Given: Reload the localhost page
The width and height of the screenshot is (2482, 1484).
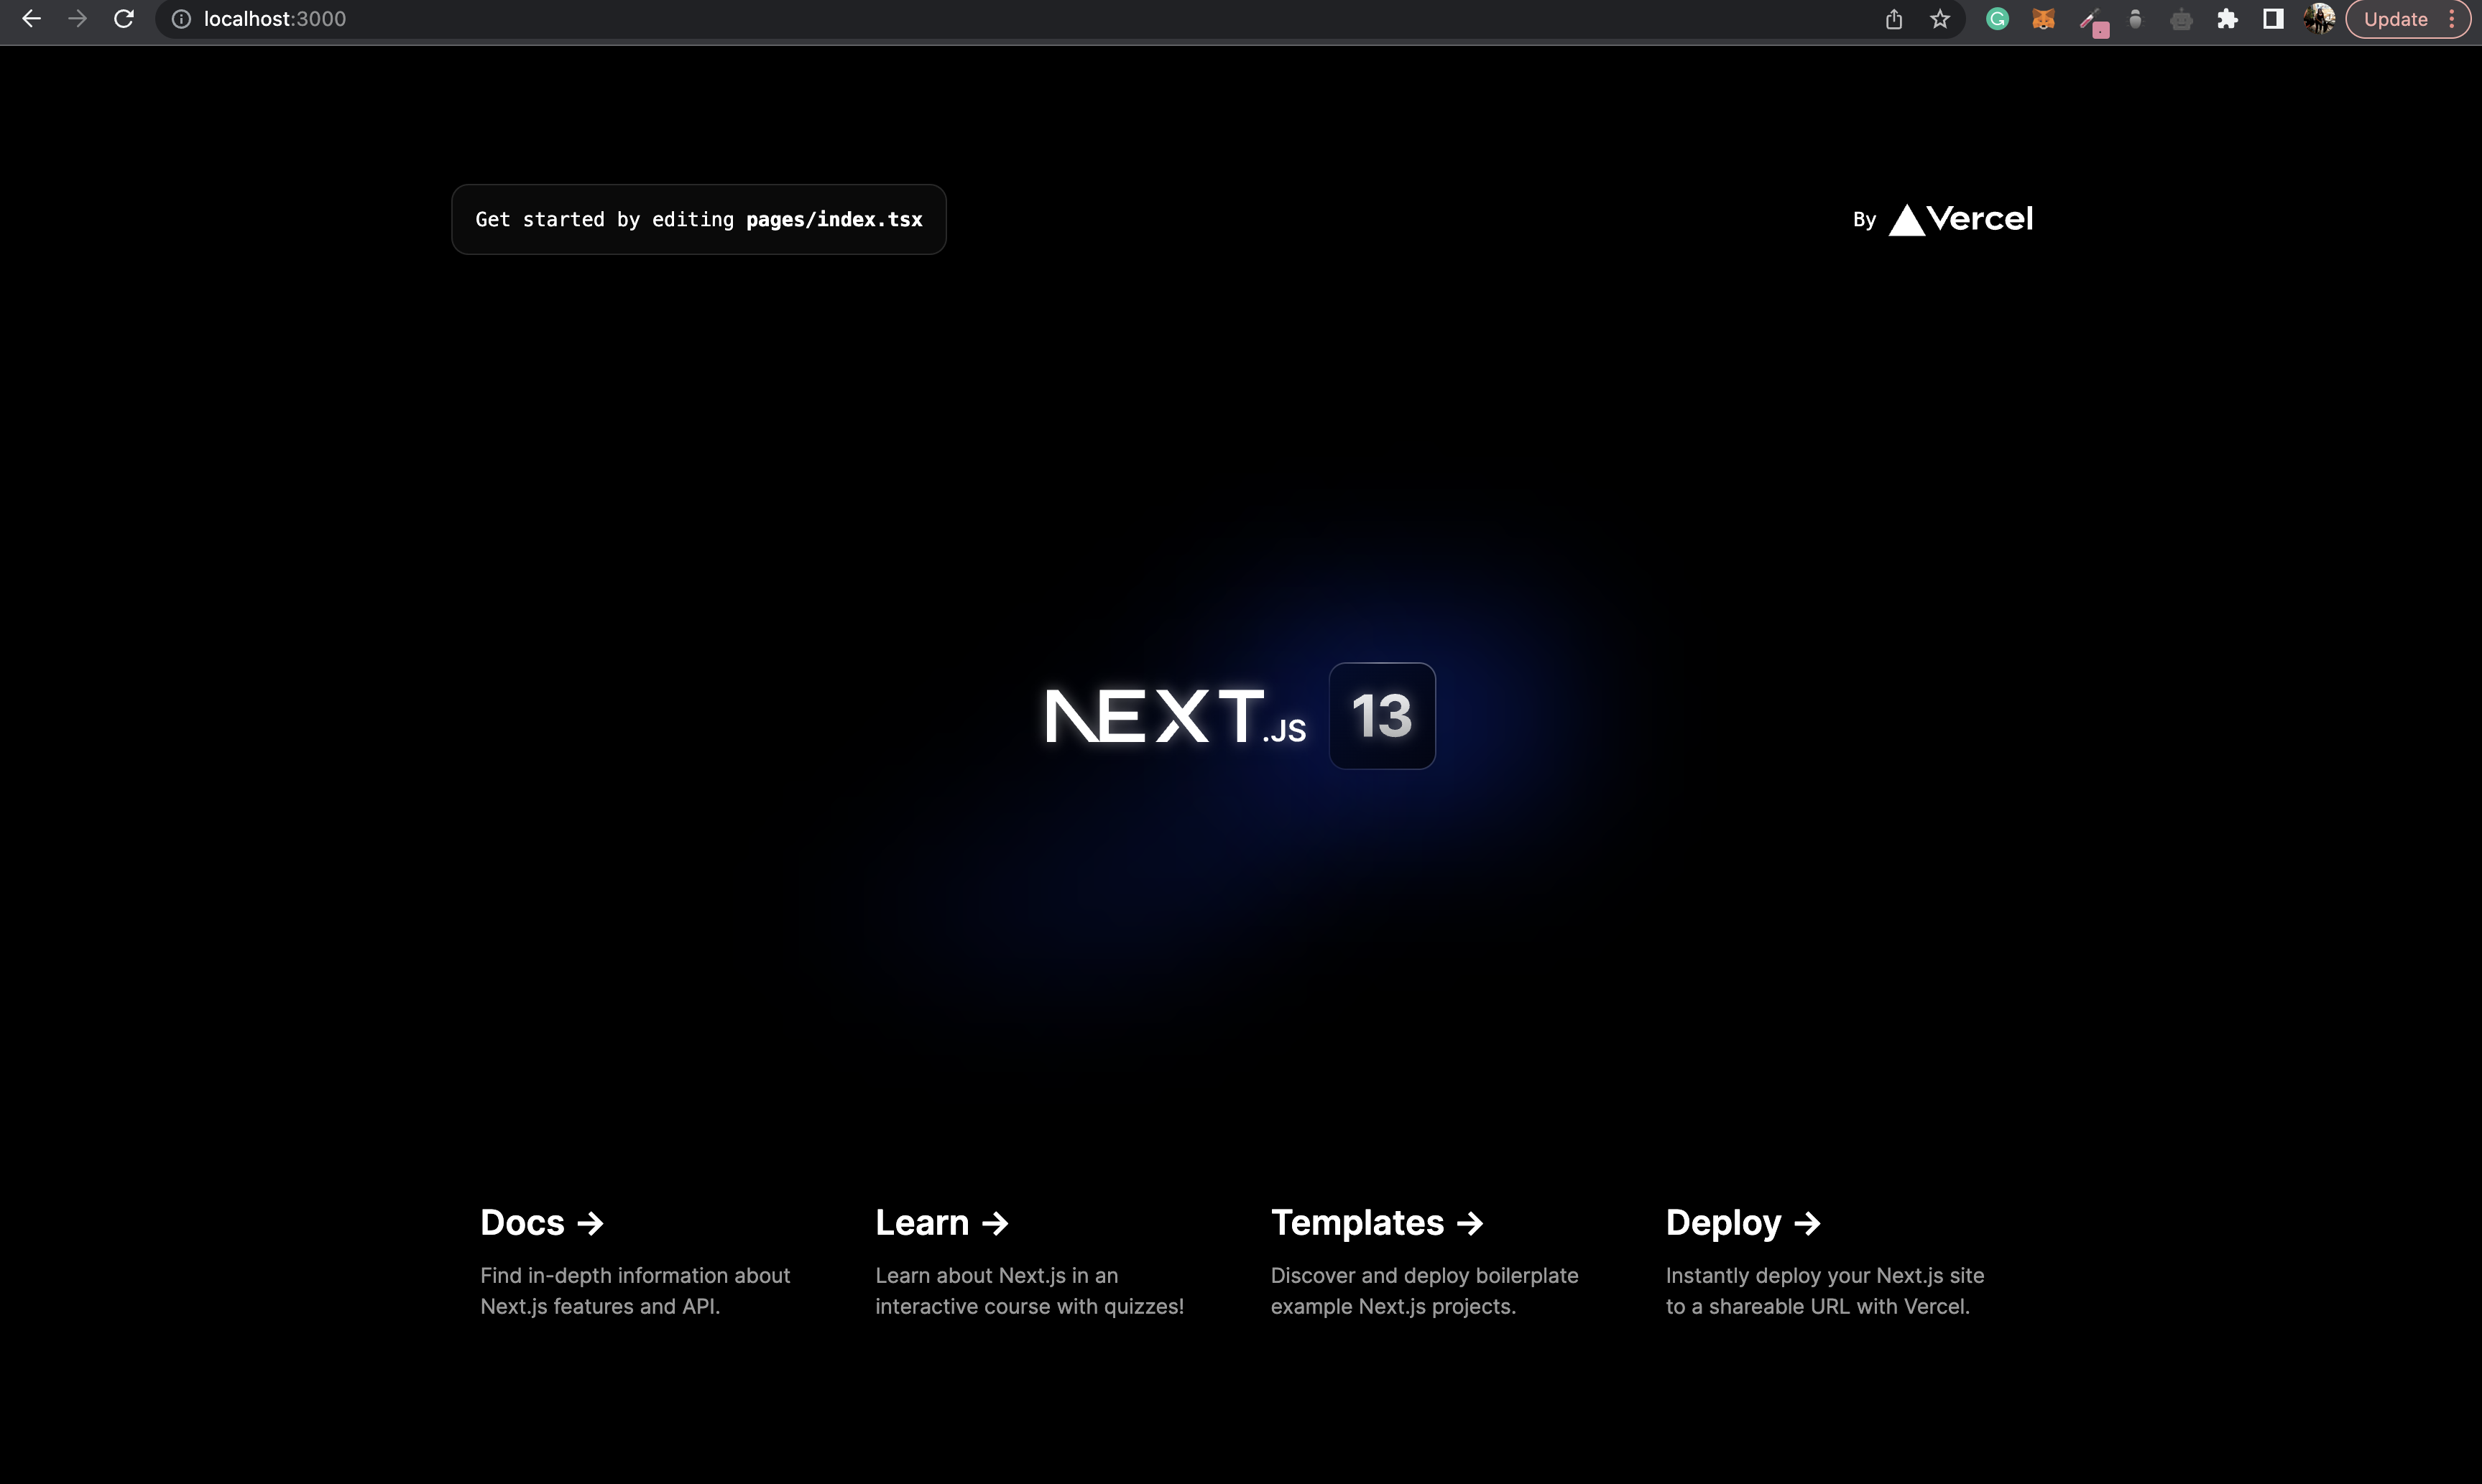Looking at the screenshot, I should (x=124, y=18).
